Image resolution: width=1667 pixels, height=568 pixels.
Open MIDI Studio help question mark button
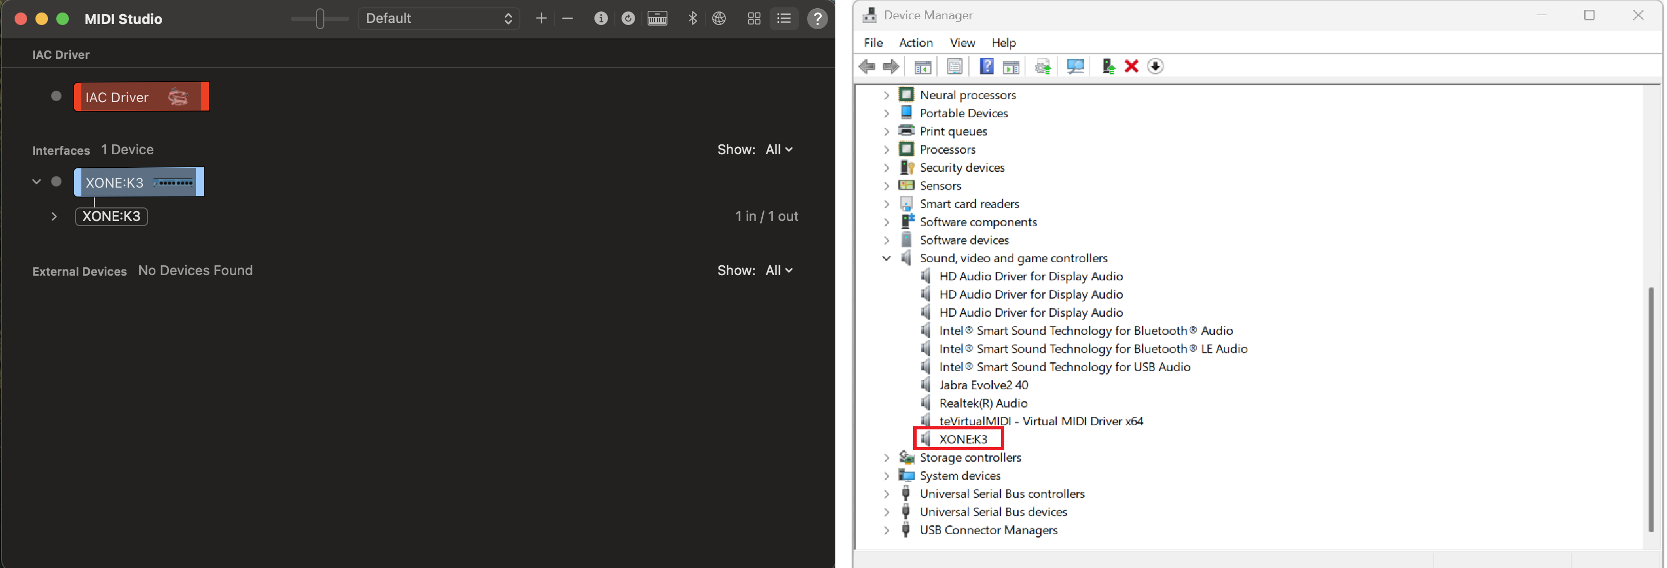pyautogui.click(x=818, y=19)
